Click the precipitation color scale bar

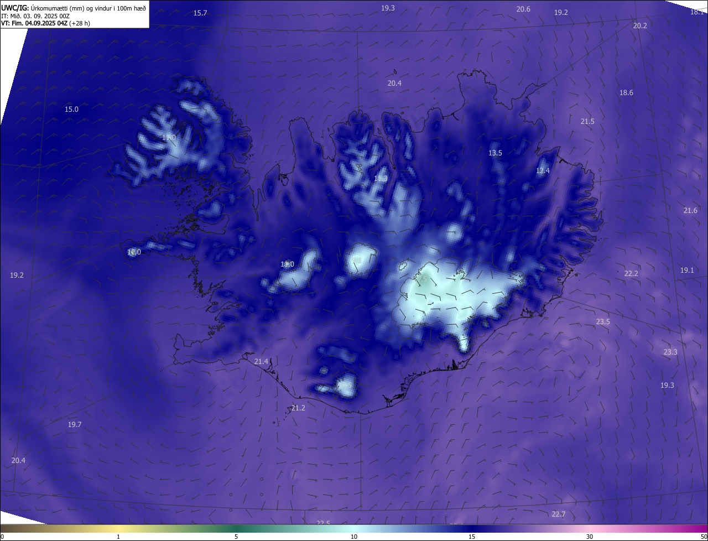[354, 529]
